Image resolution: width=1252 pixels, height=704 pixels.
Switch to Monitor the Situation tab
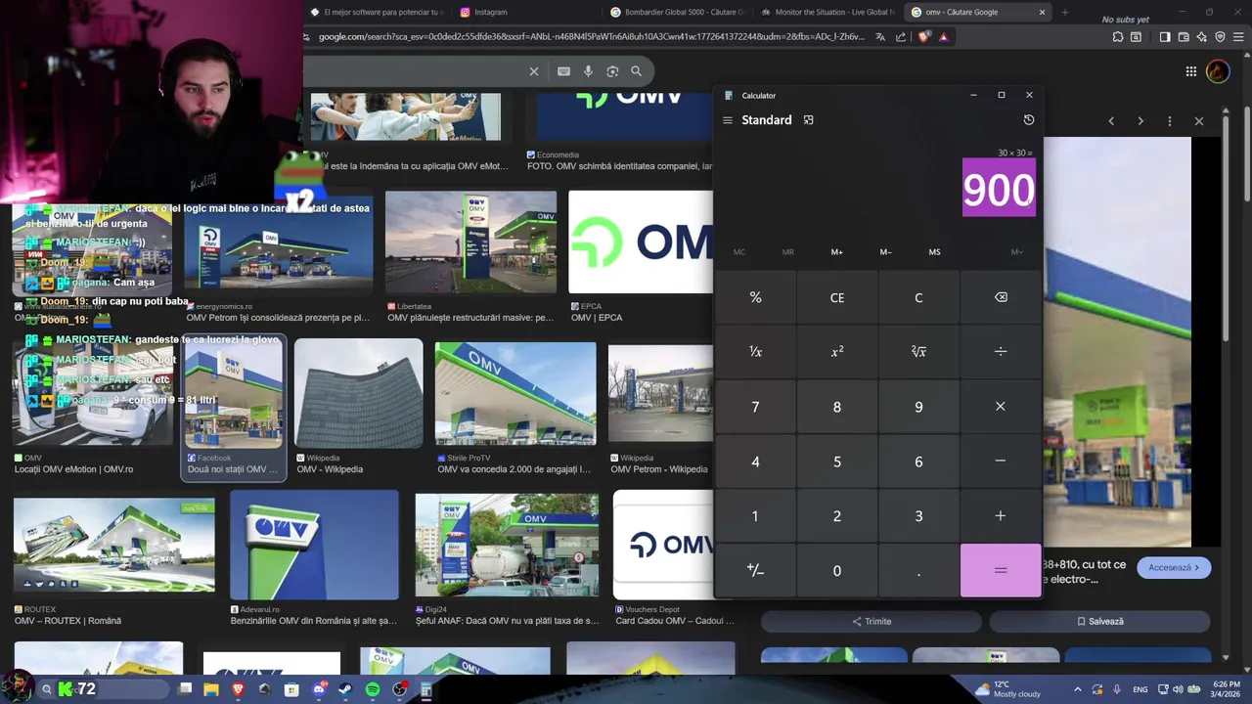point(827,12)
